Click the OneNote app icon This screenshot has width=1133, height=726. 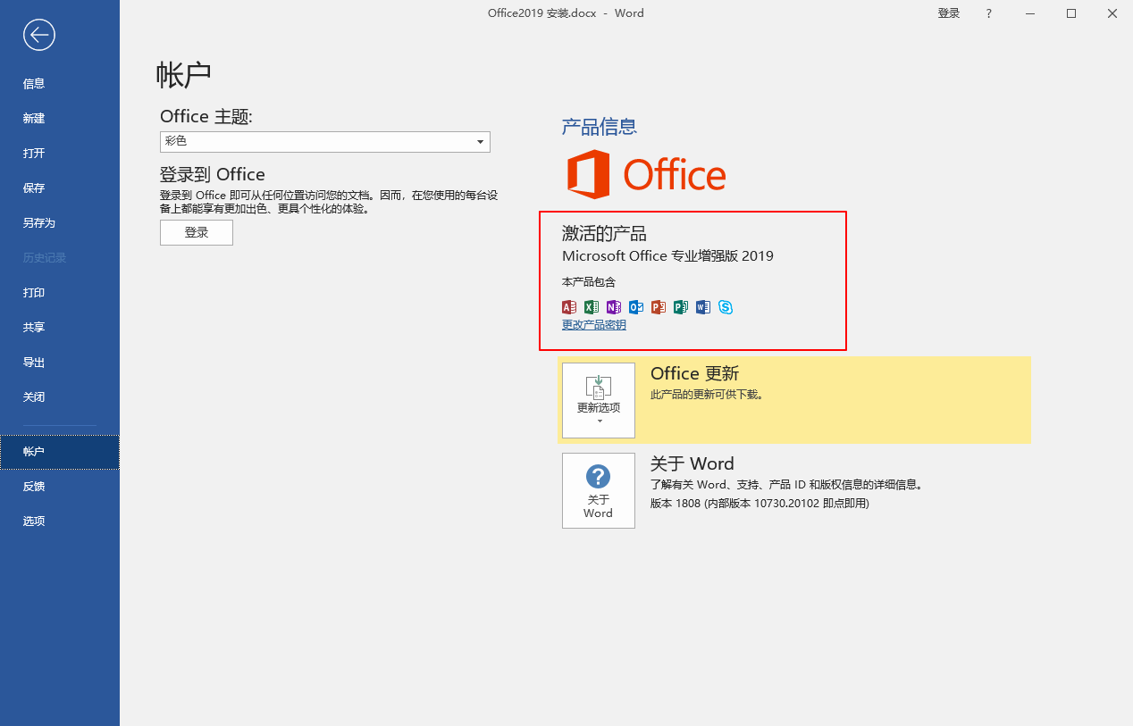point(614,307)
